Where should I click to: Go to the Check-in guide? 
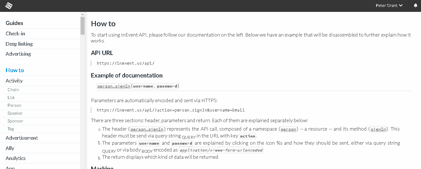tap(15, 34)
